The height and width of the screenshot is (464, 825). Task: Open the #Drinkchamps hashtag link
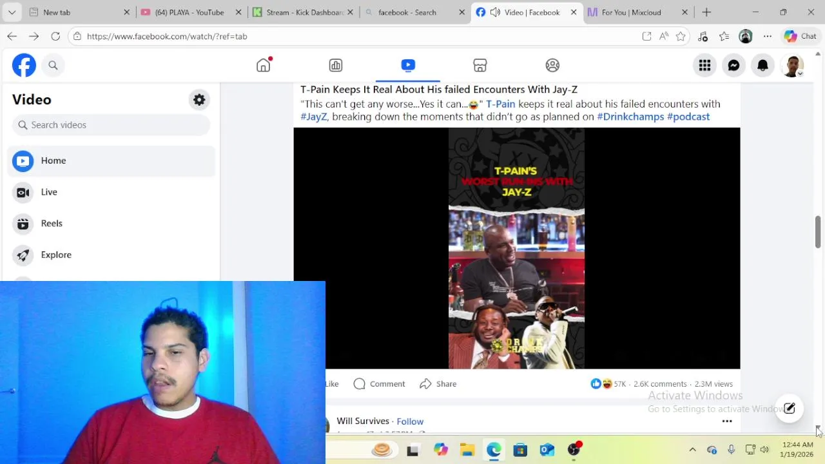click(630, 117)
